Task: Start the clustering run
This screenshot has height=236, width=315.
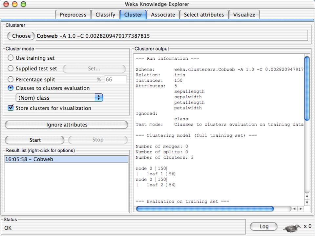Action: 35,140
